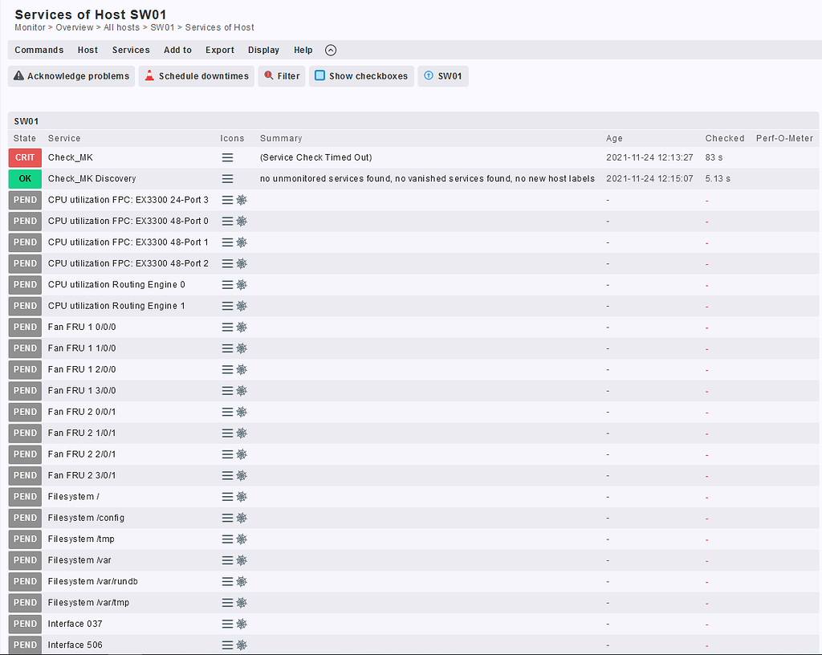Open the Filter panel
The height and width of the screenshot is (655, 822).
[282, 76]
